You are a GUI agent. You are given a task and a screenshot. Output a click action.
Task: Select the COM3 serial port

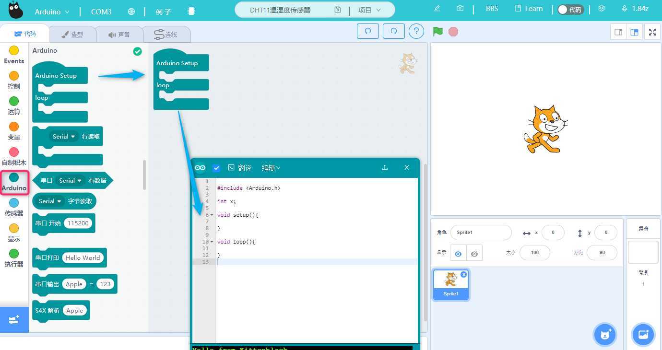point(101,11)
